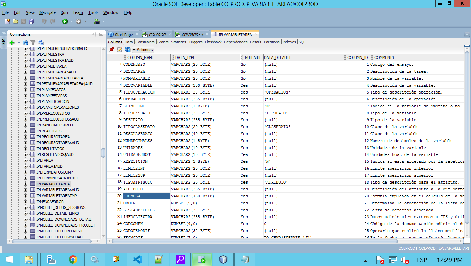Click the Freeze View pin icon
This screenshot has height=266, width=471.
click(x=112, y=50)
